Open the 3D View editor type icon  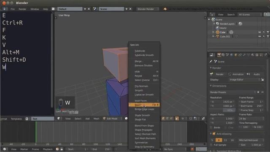(x=59, y=119)
